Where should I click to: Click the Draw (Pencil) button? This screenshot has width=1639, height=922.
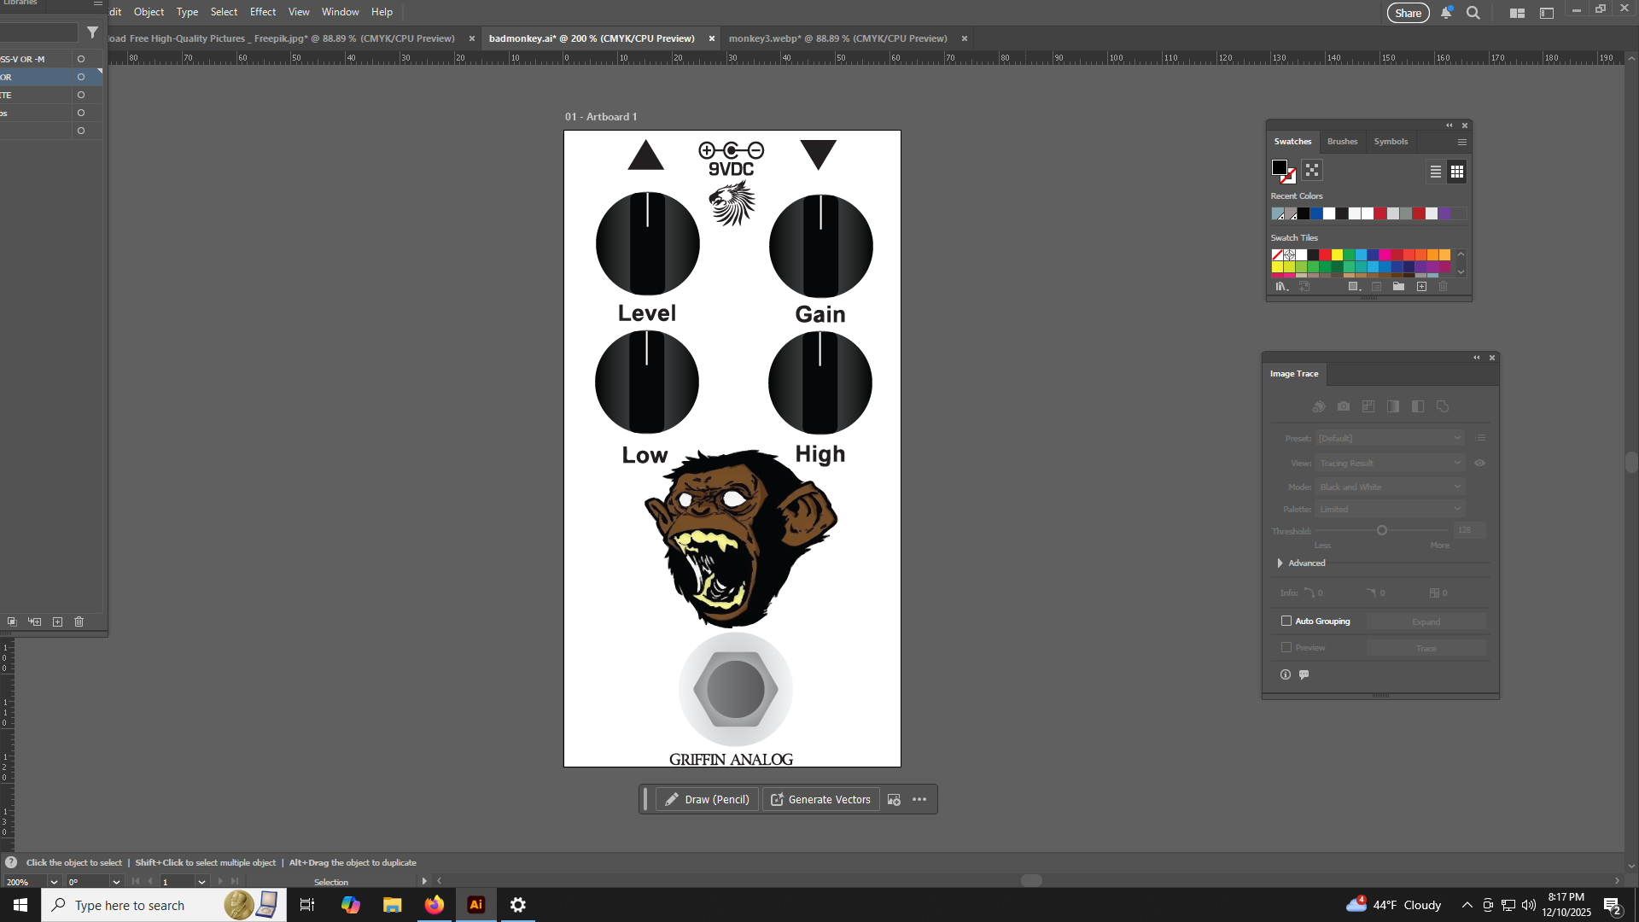707,800
